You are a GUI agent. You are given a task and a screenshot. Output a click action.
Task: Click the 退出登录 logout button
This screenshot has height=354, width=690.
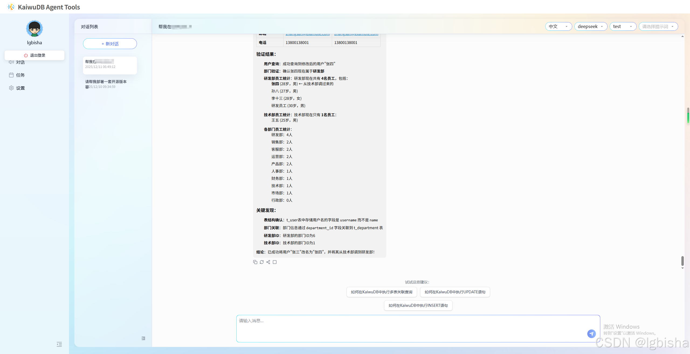[34, 55]
